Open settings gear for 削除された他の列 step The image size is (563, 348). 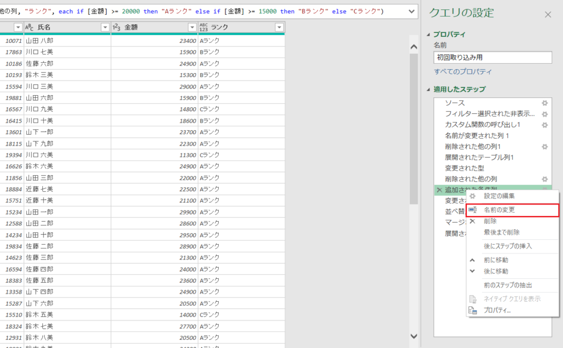(x=544, y=179)
